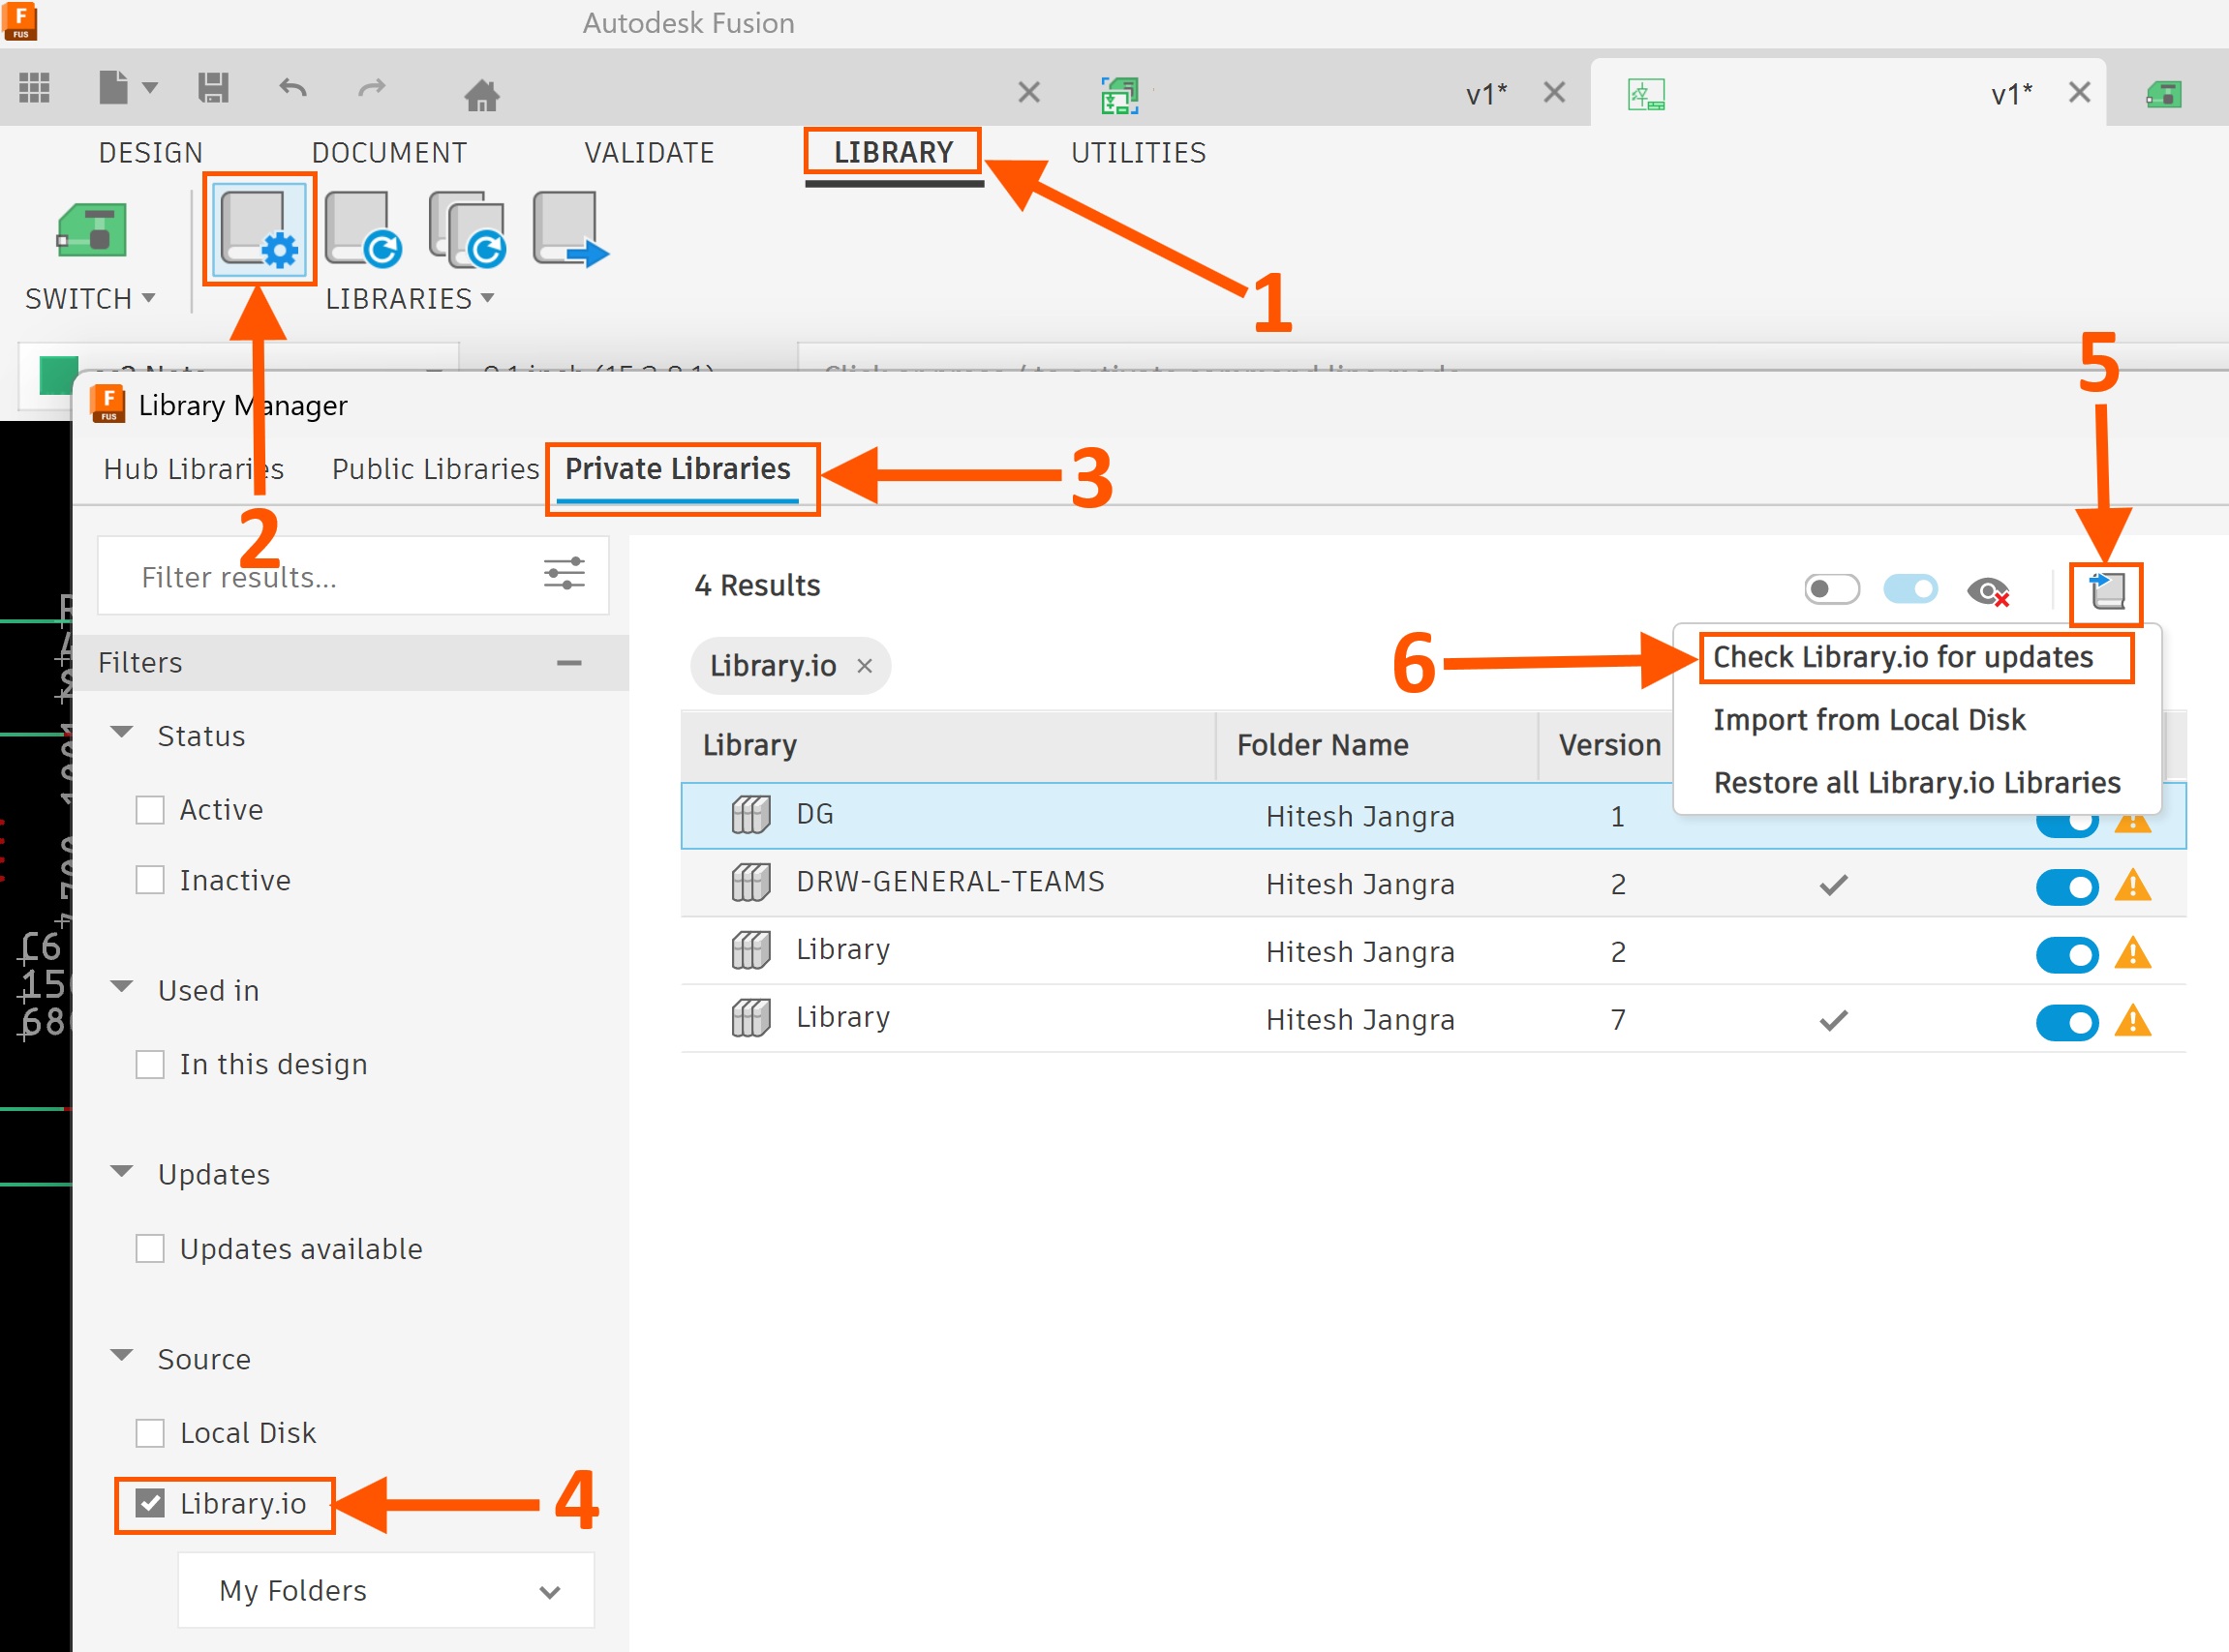The height and width of the screenshot is (1652, 2229).
Task: Select Check Library.io for updates
Action: pyautogui.click(x=1903, y=657)
